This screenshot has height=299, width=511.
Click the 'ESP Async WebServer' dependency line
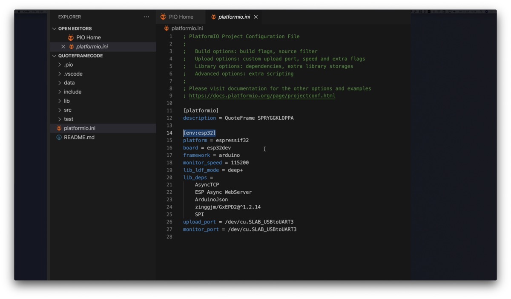tap(223, 192)
